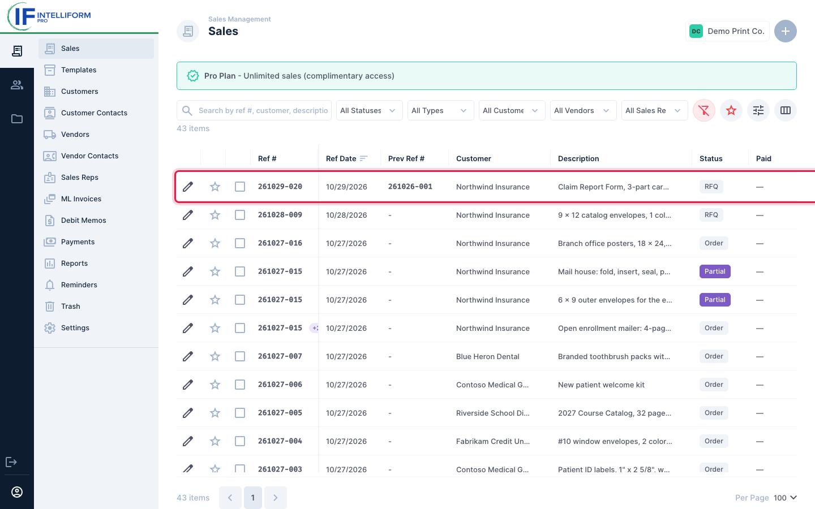Image resolution: width=815 pixels, height=509 pixels.
Task: Sort the table by Ref Date header
Action: pos(347,158)
